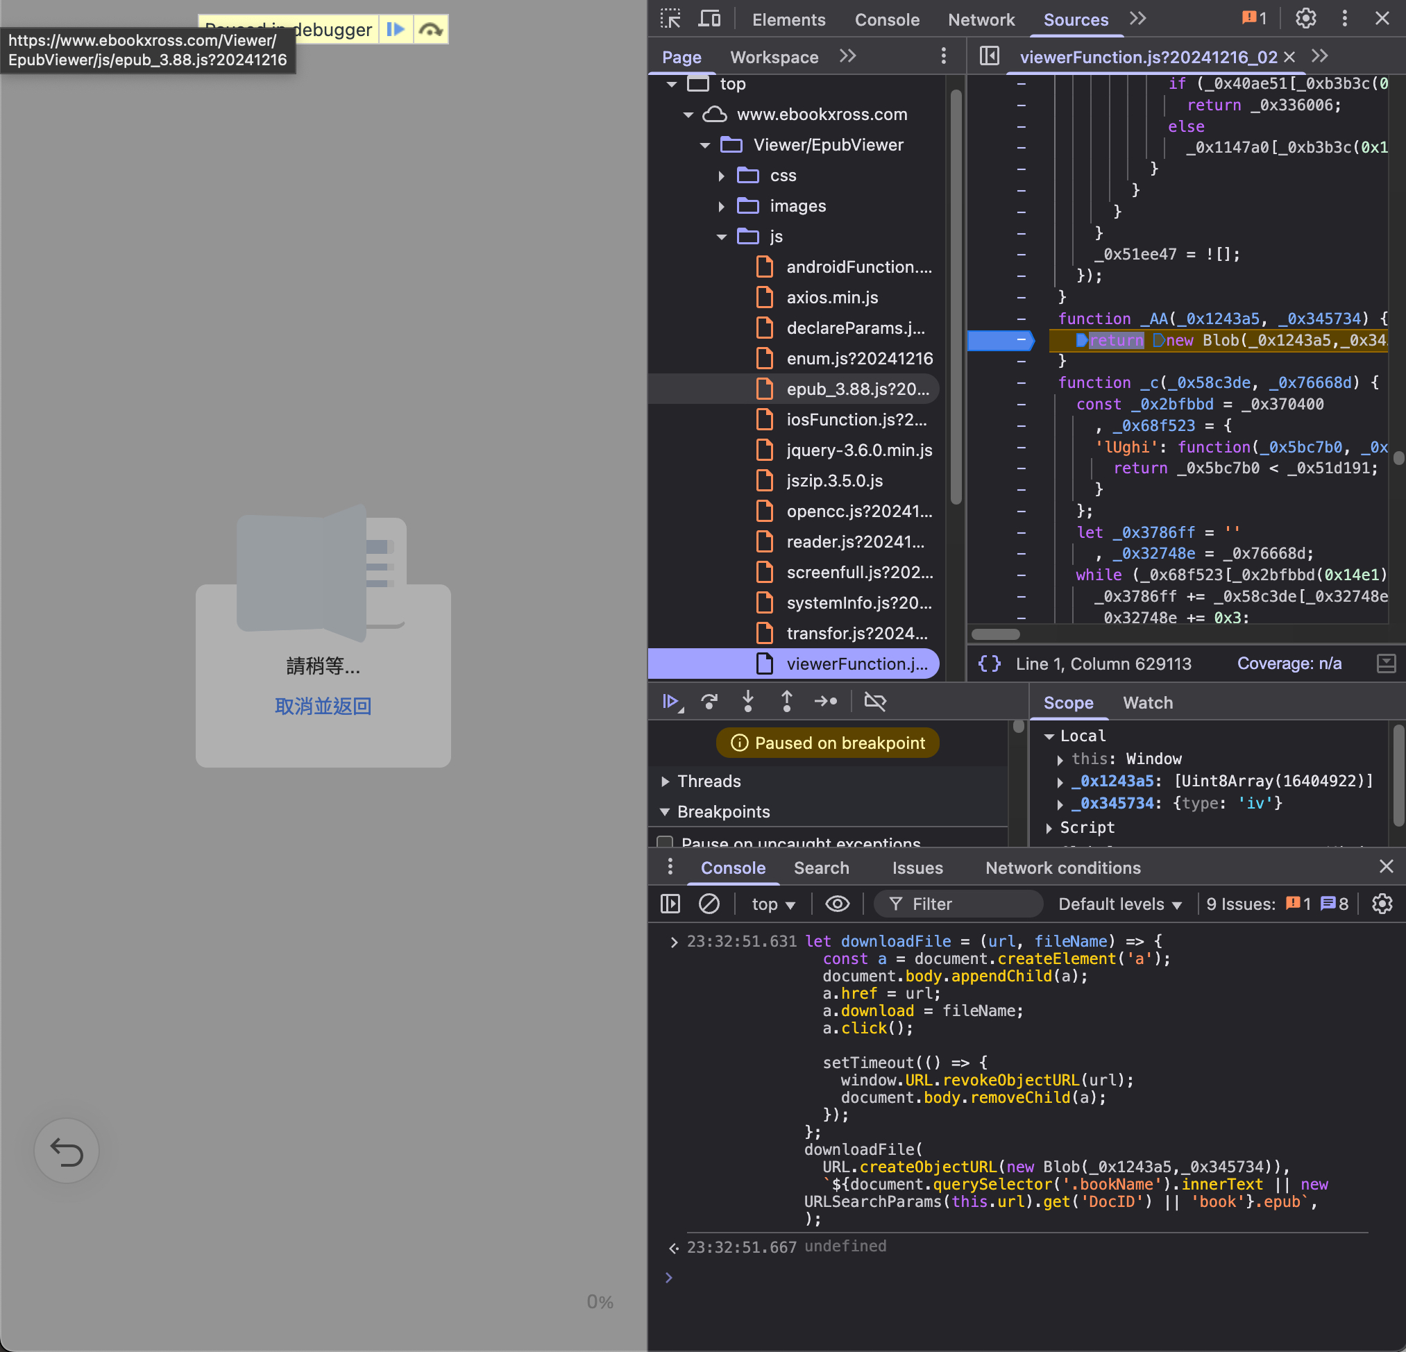Click the step into function icon

[x=747, y=702]
